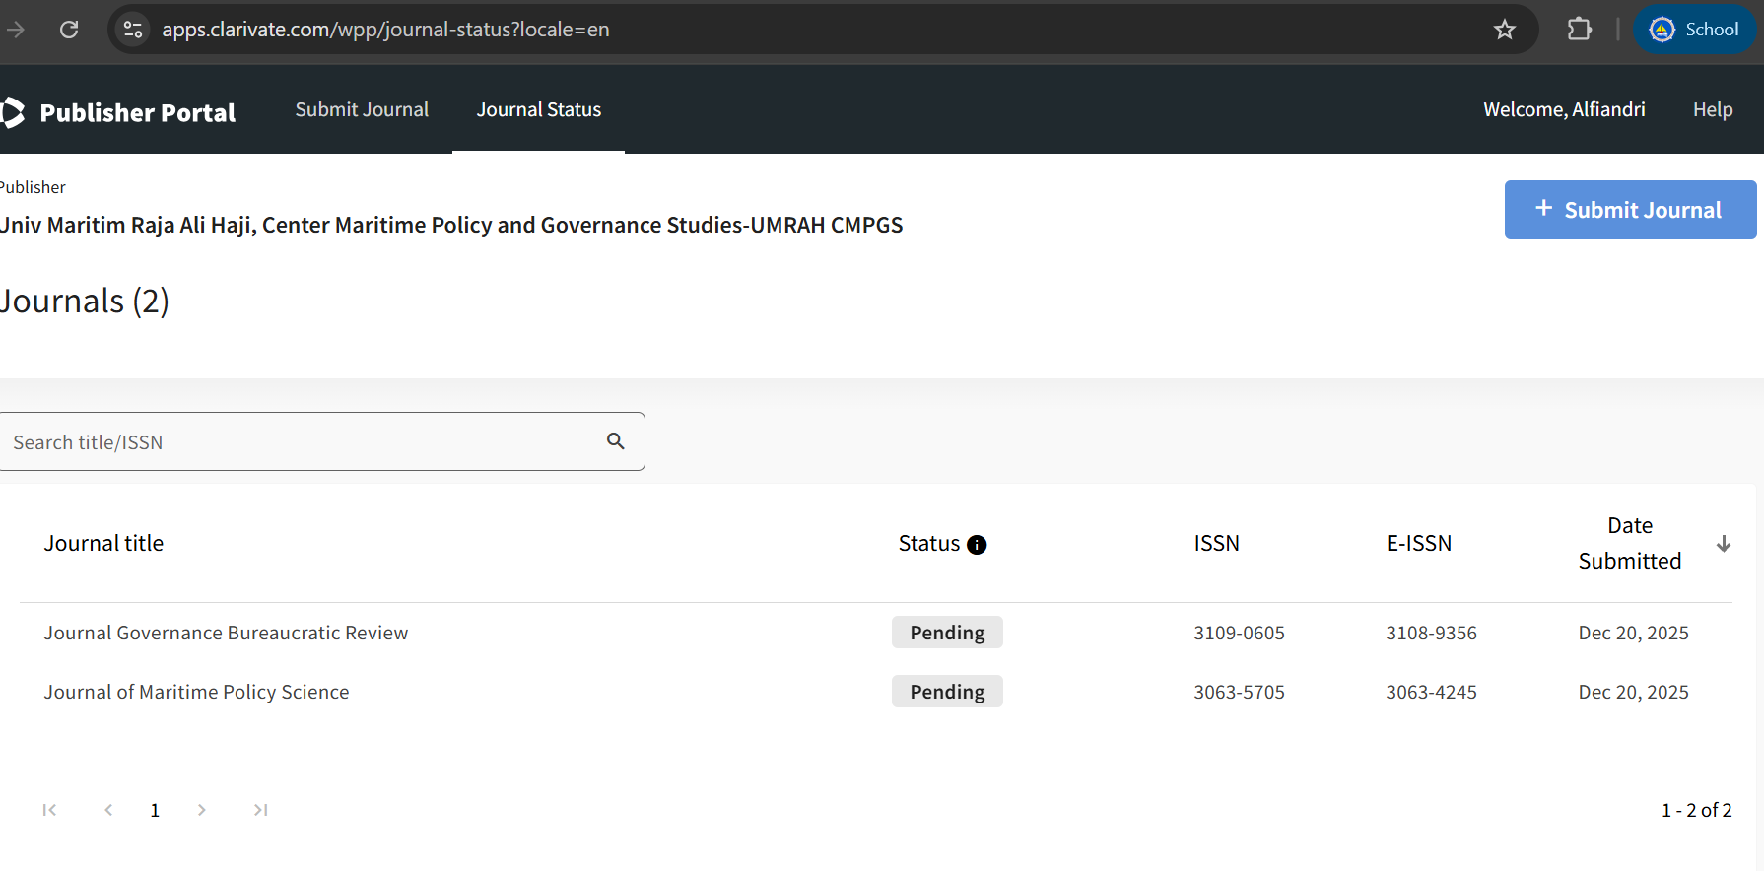Open Journal of Maritime Policy Science entry
The height and width of the screenshot is (871, 1764).
pyautogui.click(x=196, y=692)
